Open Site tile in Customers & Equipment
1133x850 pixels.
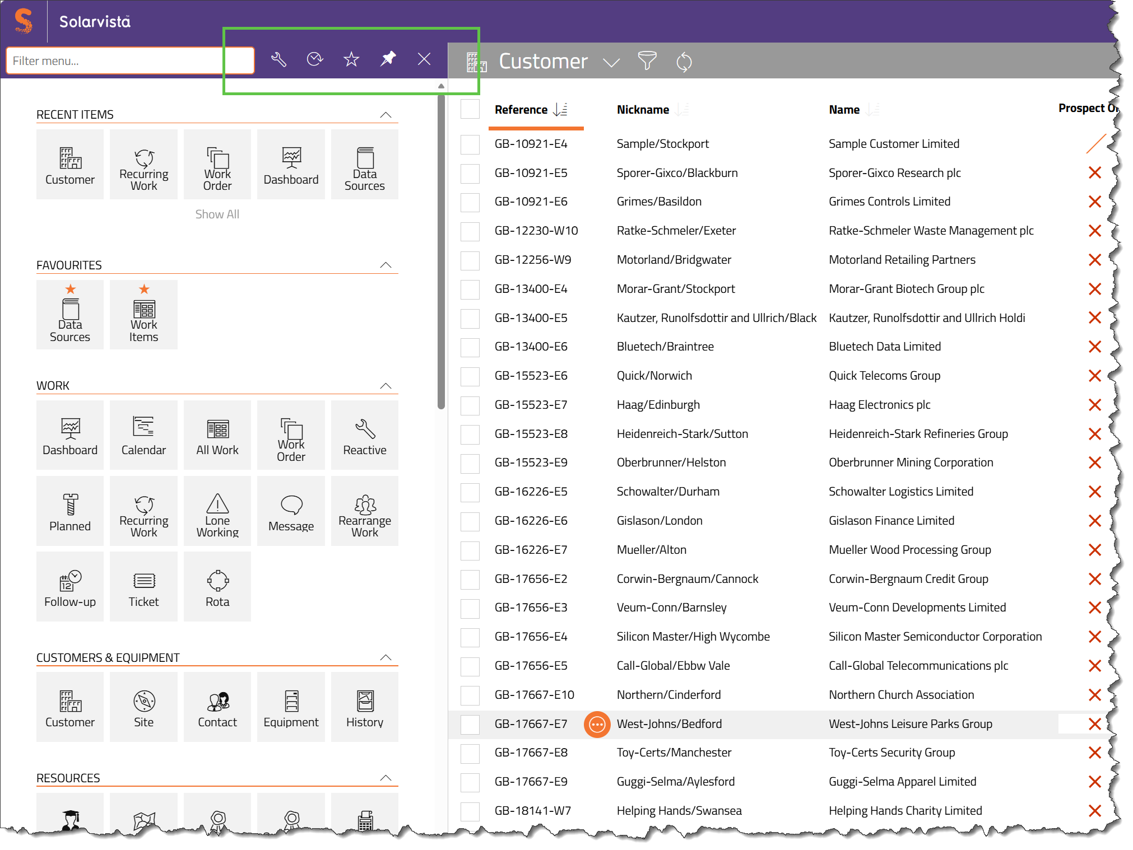pyautogui.click(x=144, y=707)
